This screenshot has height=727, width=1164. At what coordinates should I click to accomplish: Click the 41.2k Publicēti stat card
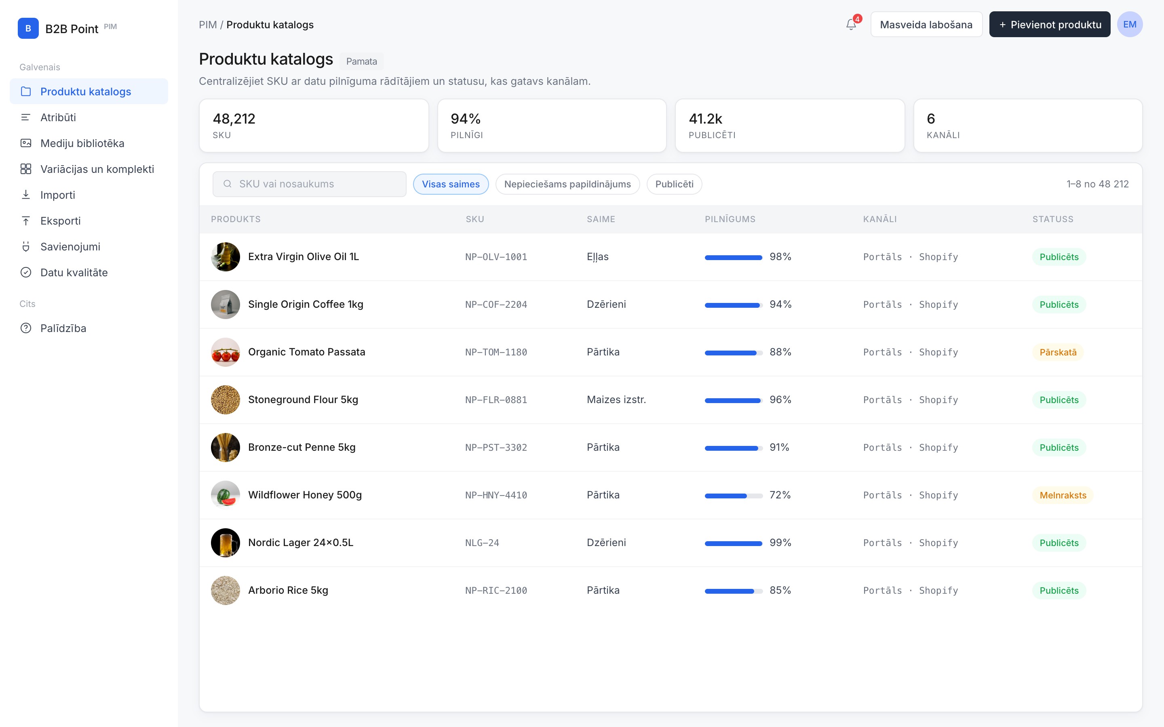pyautogui.click(x=790, y=126)
